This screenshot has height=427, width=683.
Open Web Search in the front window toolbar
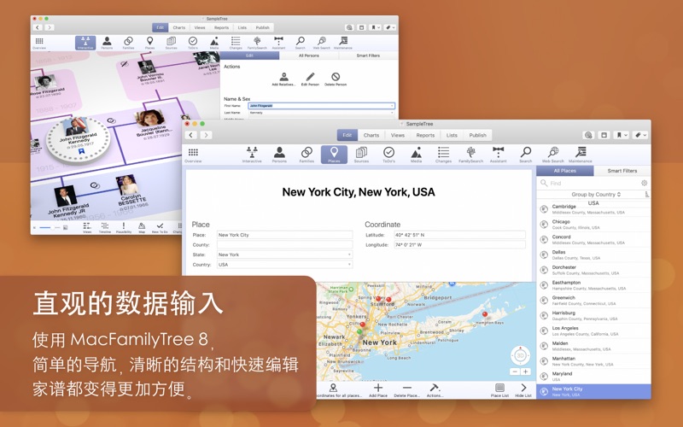coord(553,155)
